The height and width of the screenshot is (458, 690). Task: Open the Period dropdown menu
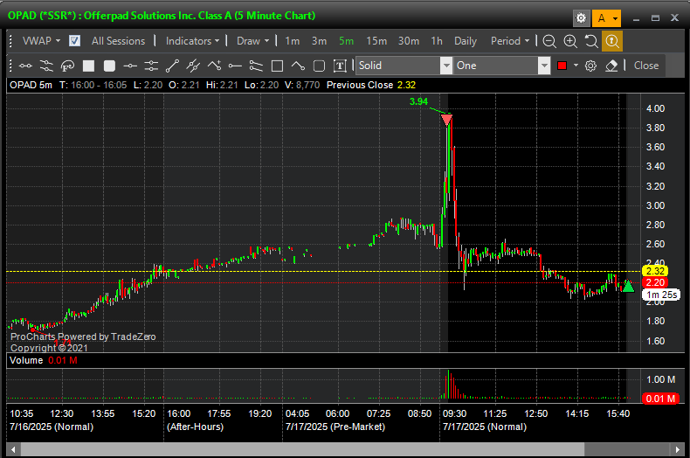pos(510,41)
